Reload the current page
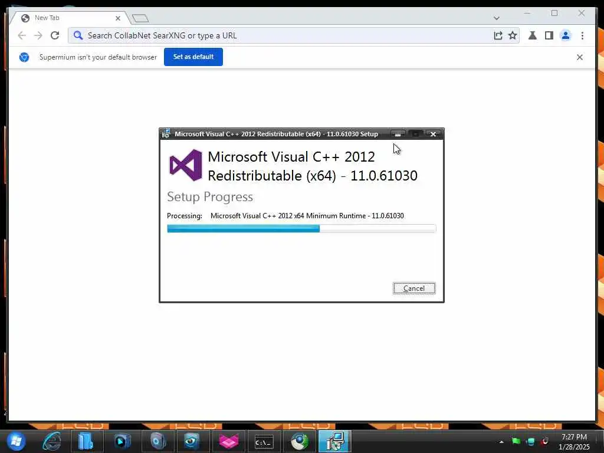 tap(55, 35)
